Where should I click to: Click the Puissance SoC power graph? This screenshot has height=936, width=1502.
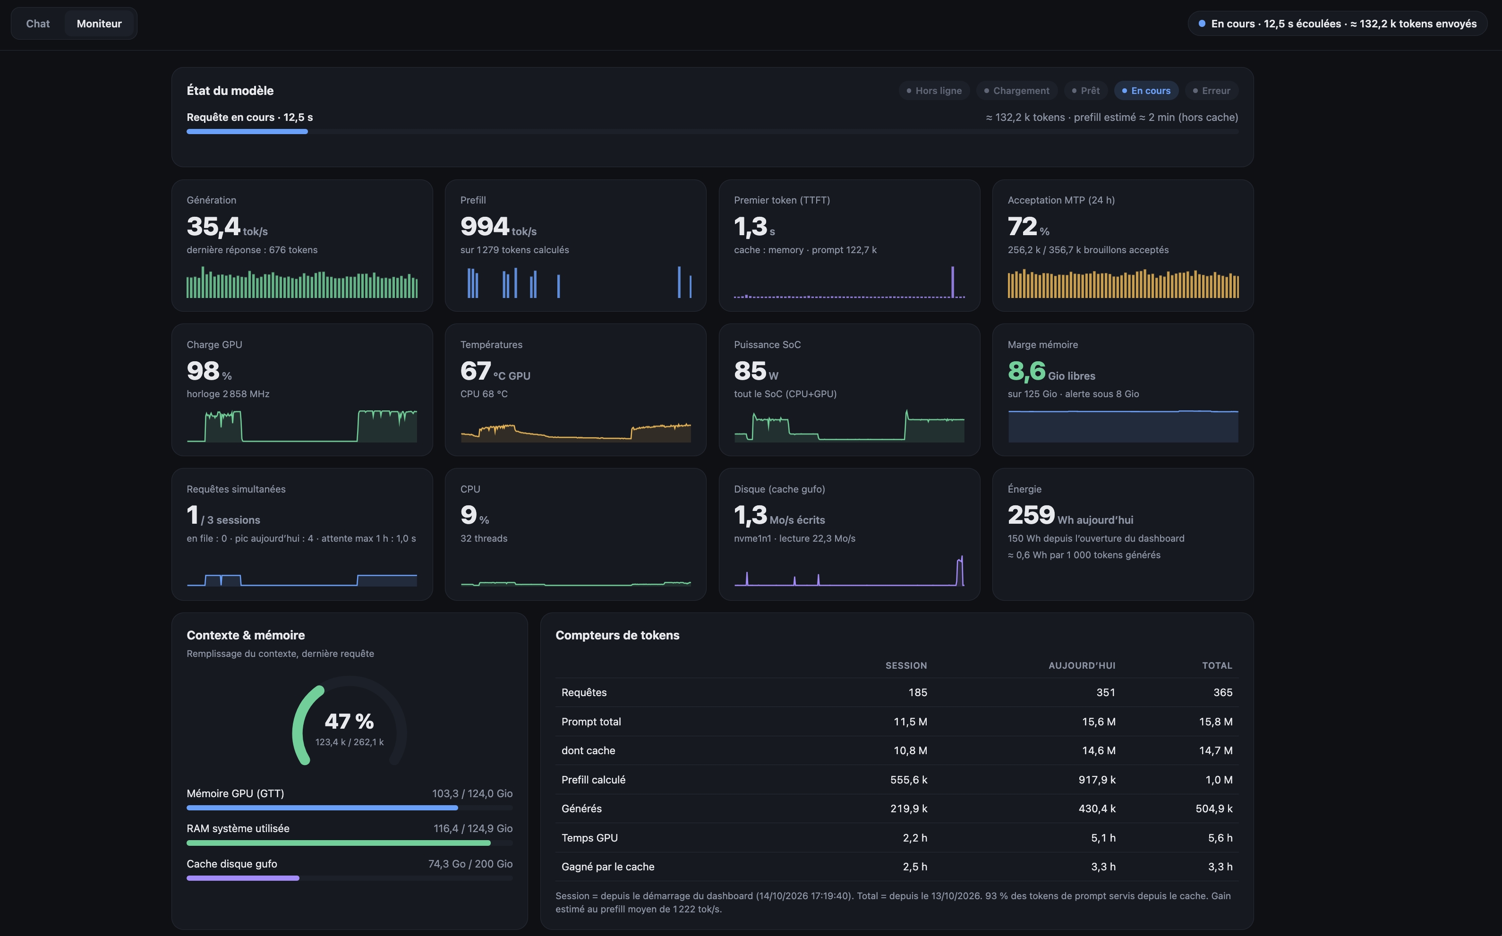tap(849, 426)
